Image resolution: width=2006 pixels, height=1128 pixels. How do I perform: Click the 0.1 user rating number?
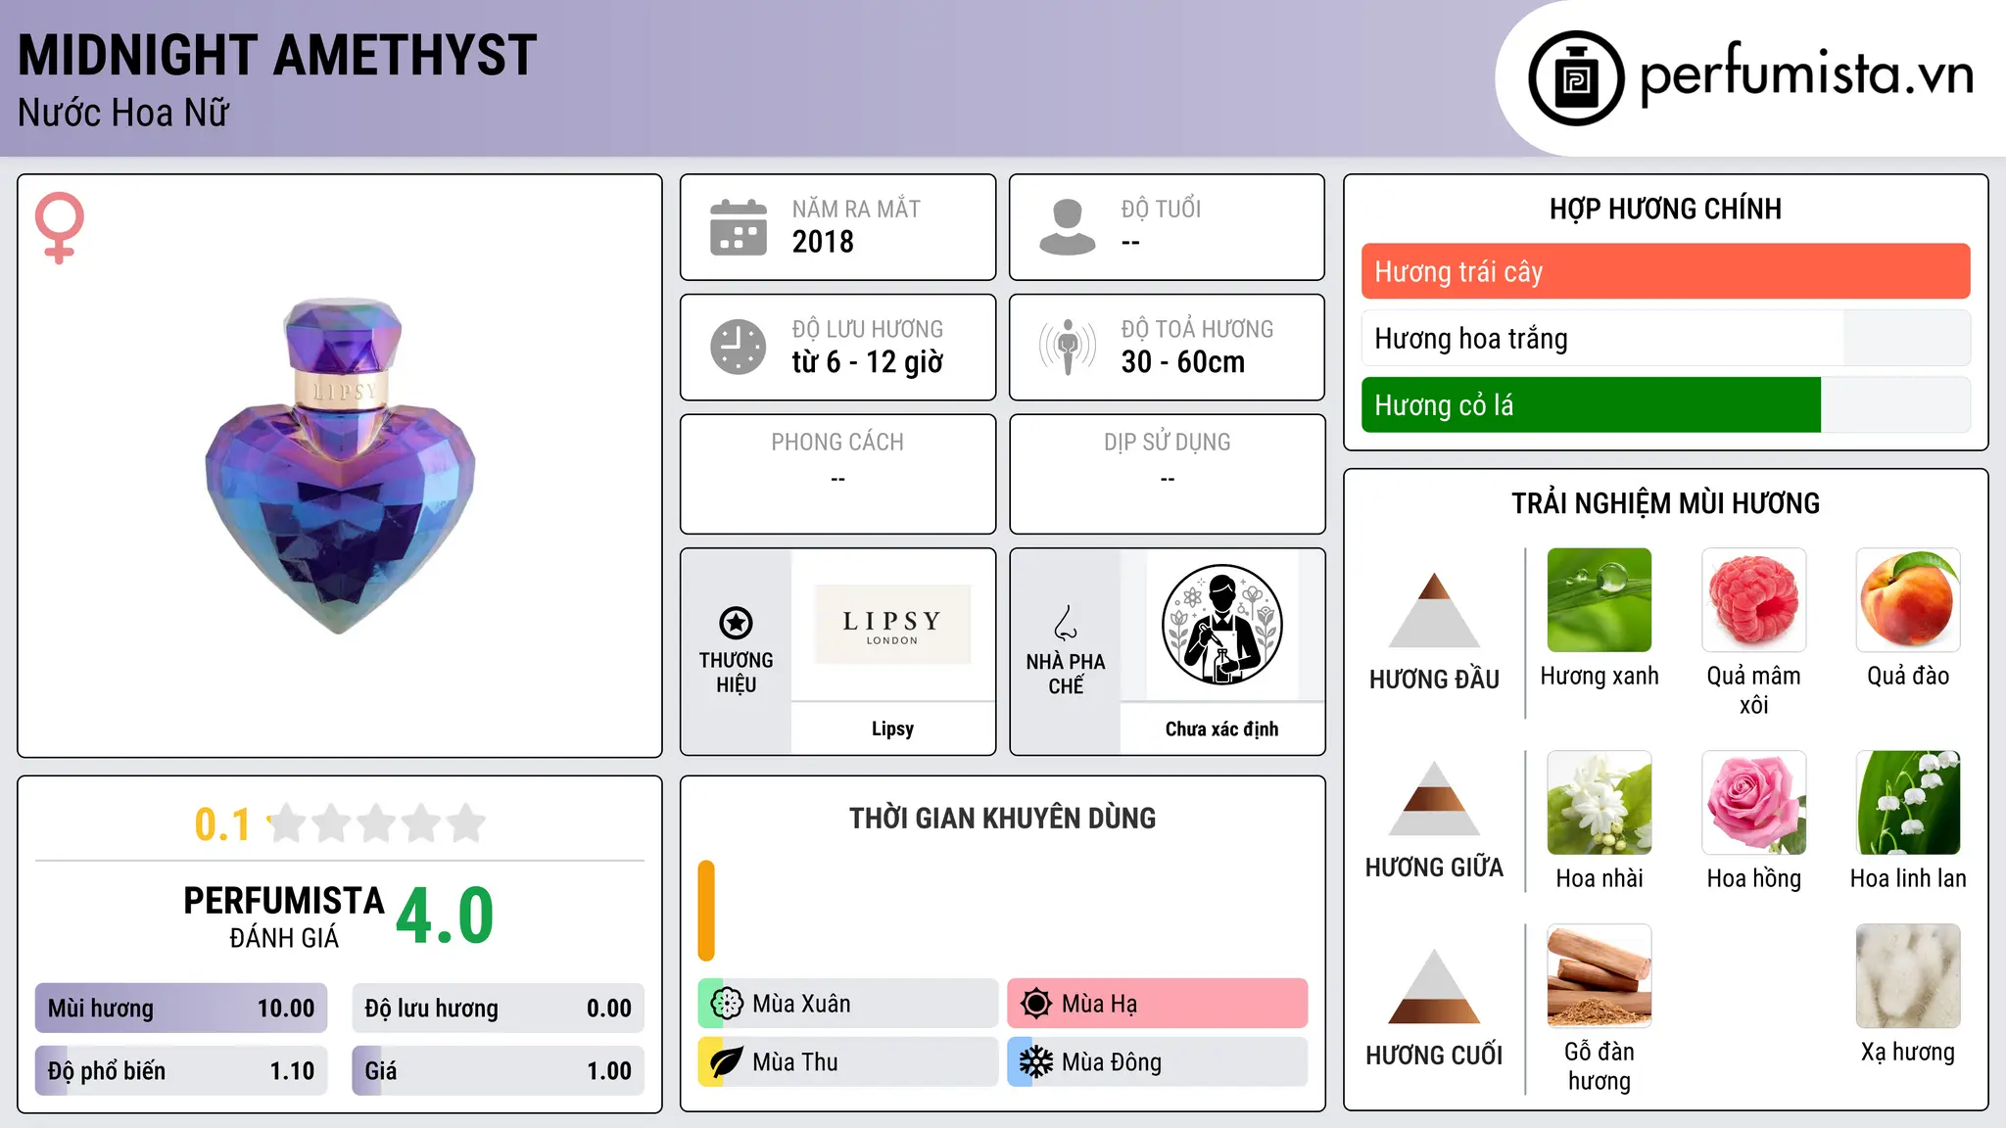[222, 824]
